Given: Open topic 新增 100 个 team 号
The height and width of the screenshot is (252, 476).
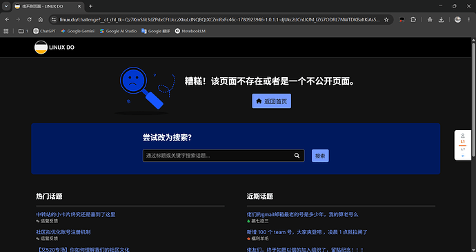Looking at the screenshot, I should (307, 232).
